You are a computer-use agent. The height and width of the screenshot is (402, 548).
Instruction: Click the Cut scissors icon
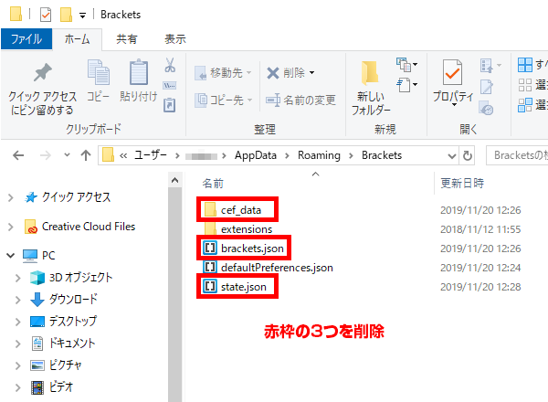click(x=170, y=66)
